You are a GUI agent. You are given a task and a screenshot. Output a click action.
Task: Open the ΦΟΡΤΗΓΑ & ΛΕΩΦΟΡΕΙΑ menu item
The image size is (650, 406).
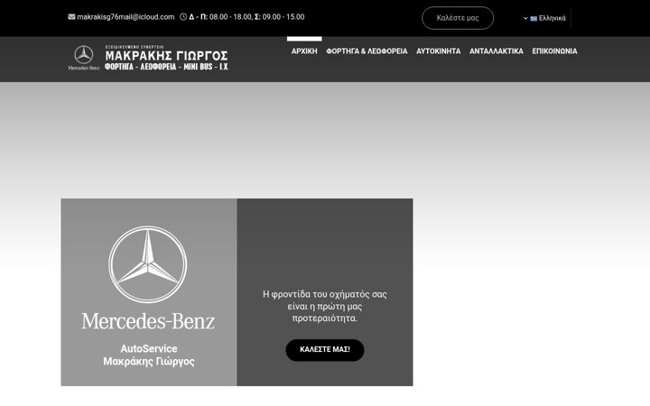tap(367, 51)
